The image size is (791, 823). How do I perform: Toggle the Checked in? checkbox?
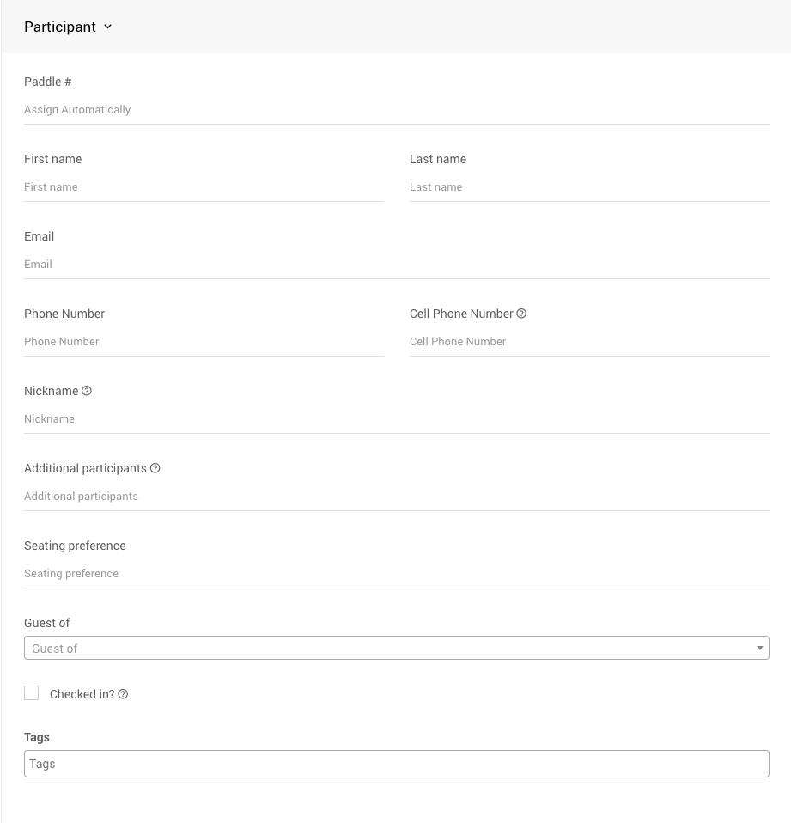click(32, 693)
